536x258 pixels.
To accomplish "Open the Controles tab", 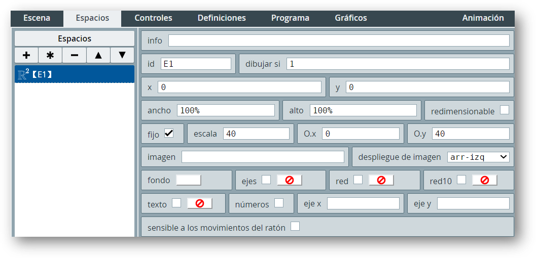I will 153,18.
